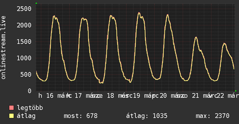The height and width of the screenshot is (124, 239).
Task: Click the most: 678 statistic
Action: click(80, 116)
